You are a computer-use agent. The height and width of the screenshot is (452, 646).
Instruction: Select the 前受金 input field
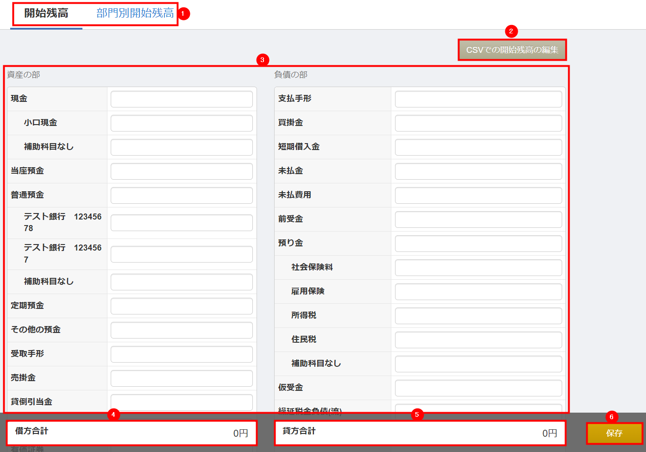478,220
